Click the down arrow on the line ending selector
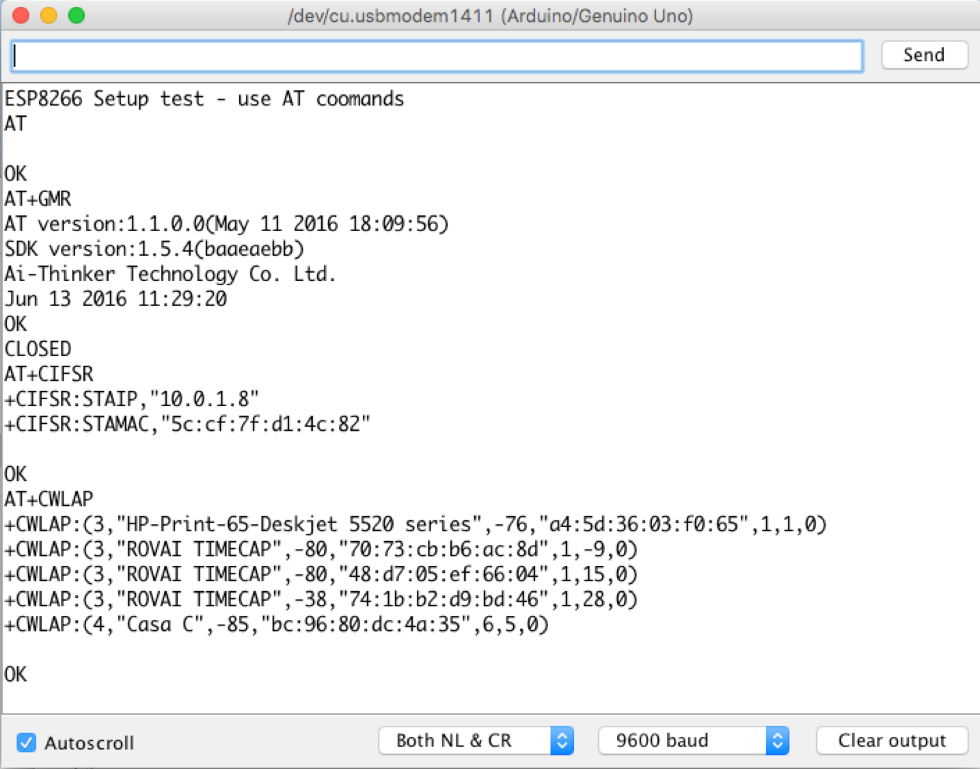980x769 pixels. click(x=563, y=746)
